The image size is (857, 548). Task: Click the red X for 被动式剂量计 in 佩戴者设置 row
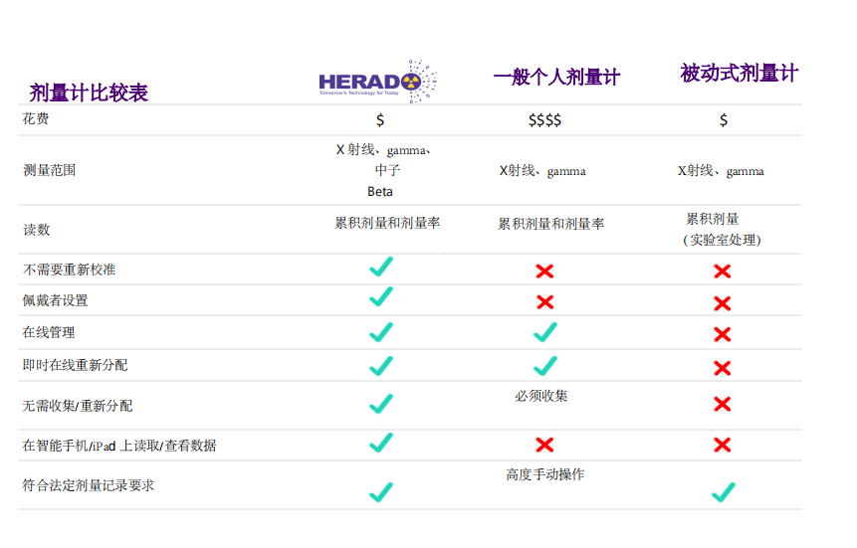(723, 303)
